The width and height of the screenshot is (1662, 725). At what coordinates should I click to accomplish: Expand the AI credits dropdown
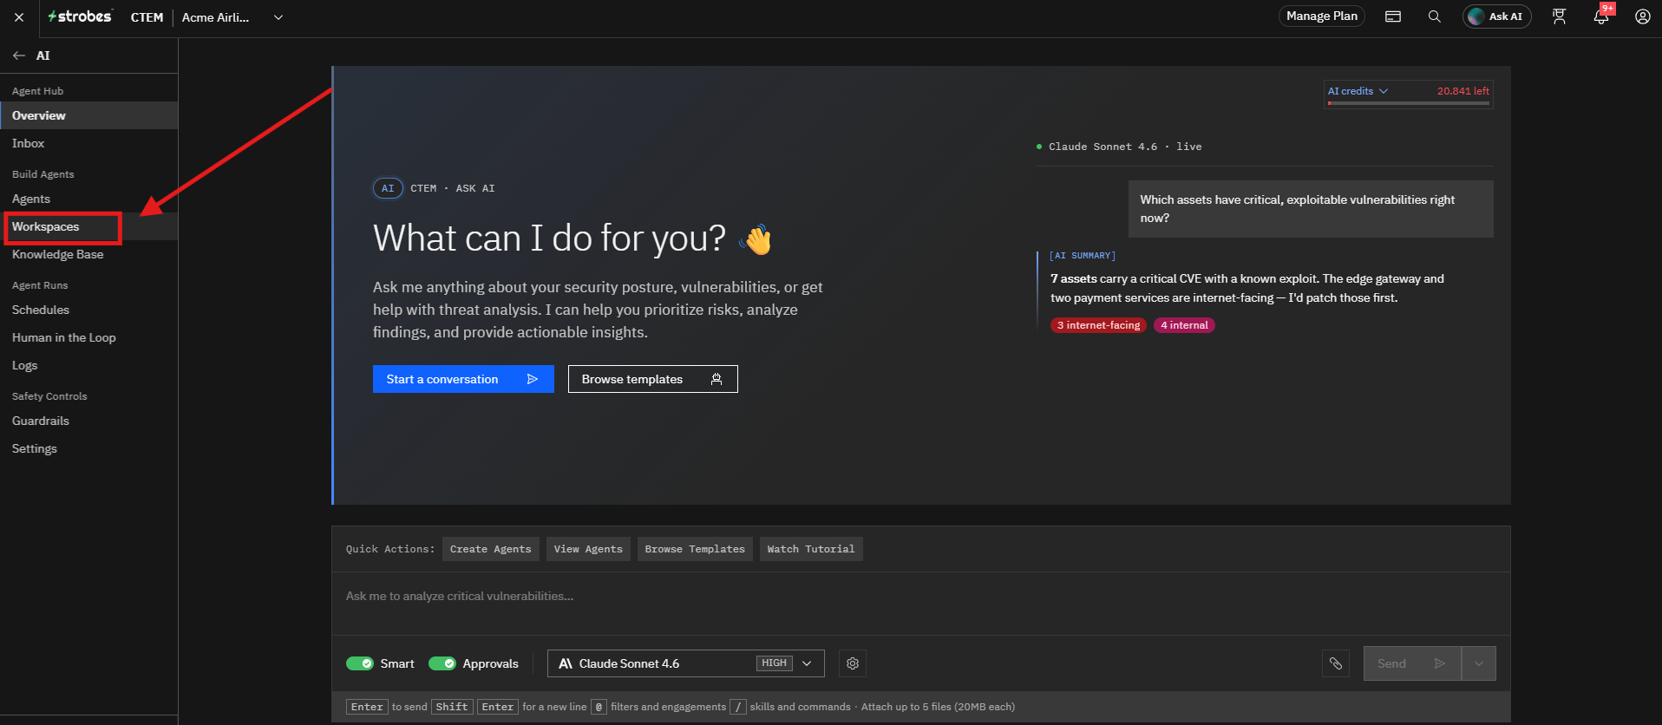point(1358,91)
